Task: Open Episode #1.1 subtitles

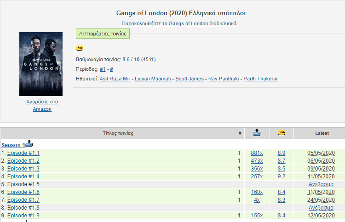Action: [x=23, y=153]
